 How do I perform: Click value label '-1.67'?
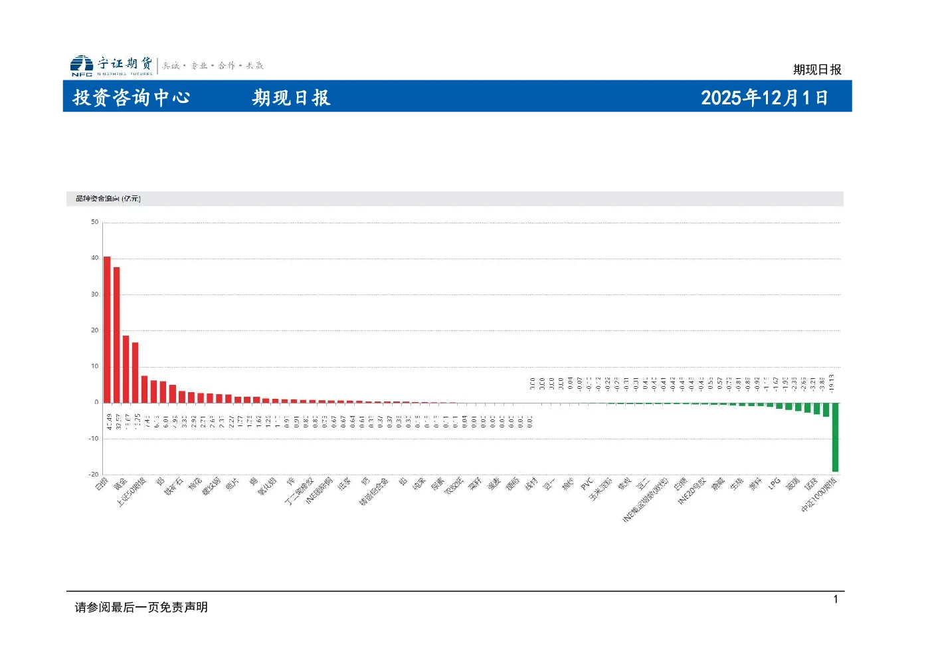tap(775, 384)
